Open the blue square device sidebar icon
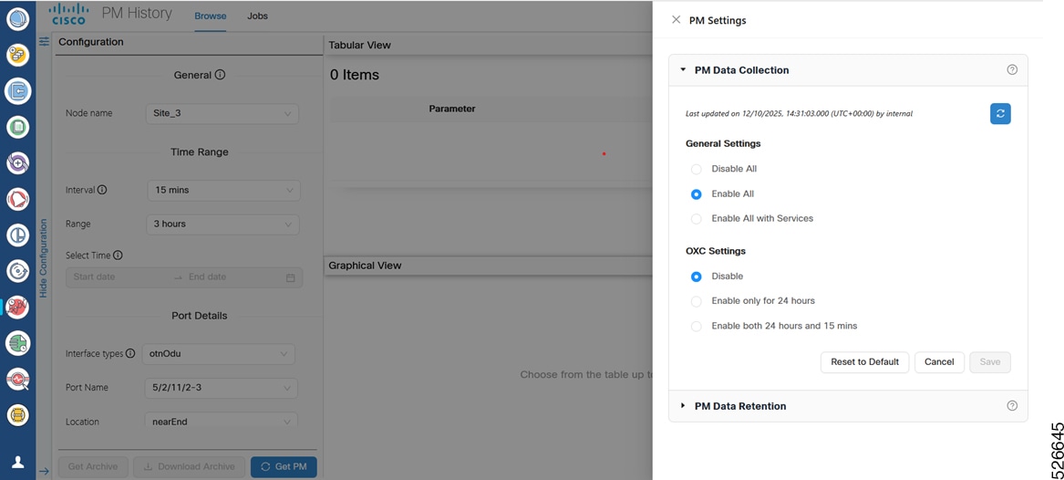The image size is (1064, 480). [x=17, y=91]
